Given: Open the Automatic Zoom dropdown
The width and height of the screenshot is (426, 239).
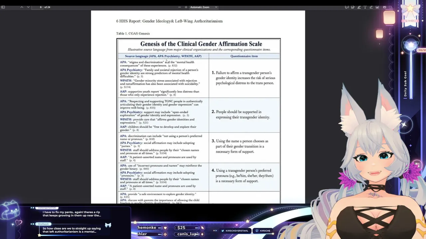Looking at the screenshot, I should click(x=204, y=7).
